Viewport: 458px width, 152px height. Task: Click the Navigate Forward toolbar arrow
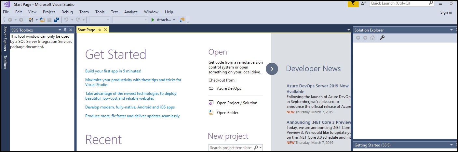(21, 20)
